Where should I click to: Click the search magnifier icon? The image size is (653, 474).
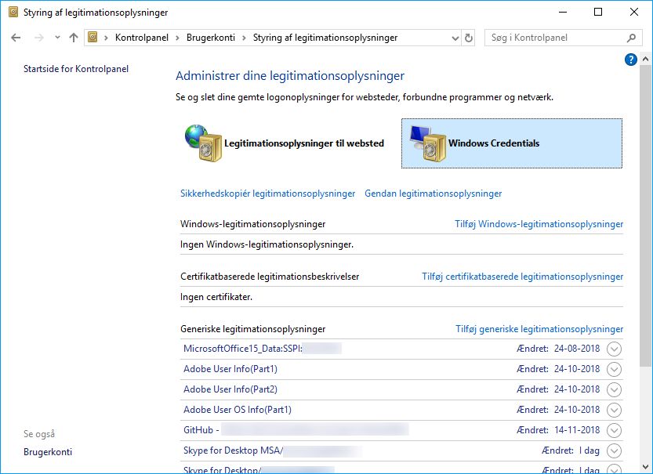tap(631, 38)
